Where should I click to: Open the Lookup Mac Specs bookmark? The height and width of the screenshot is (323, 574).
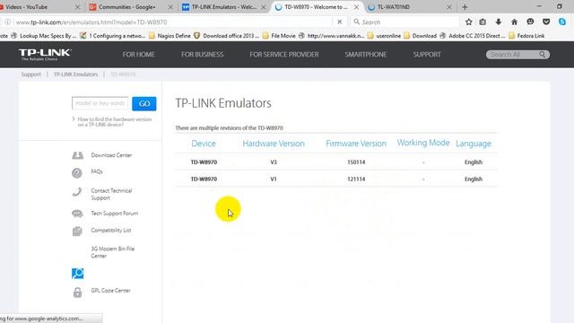44,36
